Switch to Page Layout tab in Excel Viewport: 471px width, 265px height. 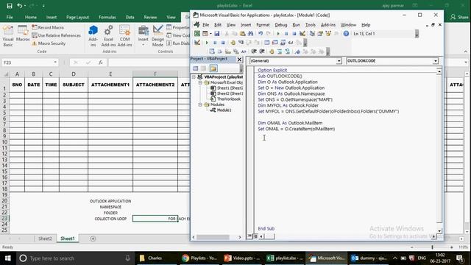pyautogui.click(x=77, y=17)
